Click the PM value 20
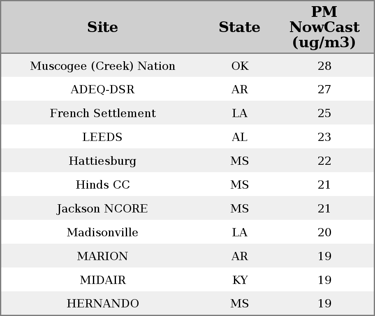Image resolution: width=375 pixels, height=316 pixels. pos(324,232)
